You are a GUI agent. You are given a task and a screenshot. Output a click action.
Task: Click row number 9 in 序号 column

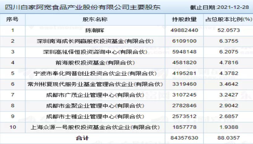13,116
